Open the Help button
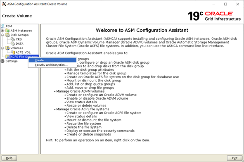This screenshot has height=162, width=244. [9, 158]
